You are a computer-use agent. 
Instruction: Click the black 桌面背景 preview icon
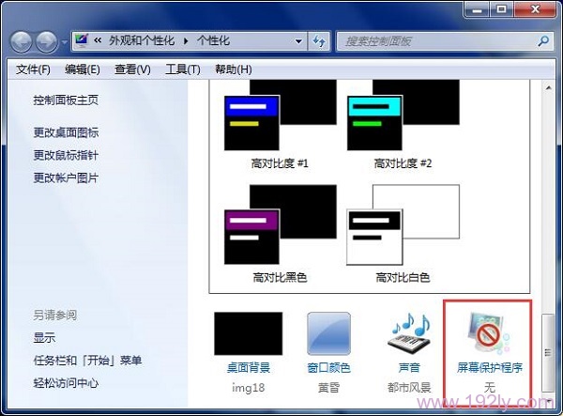tap(248, 333)
